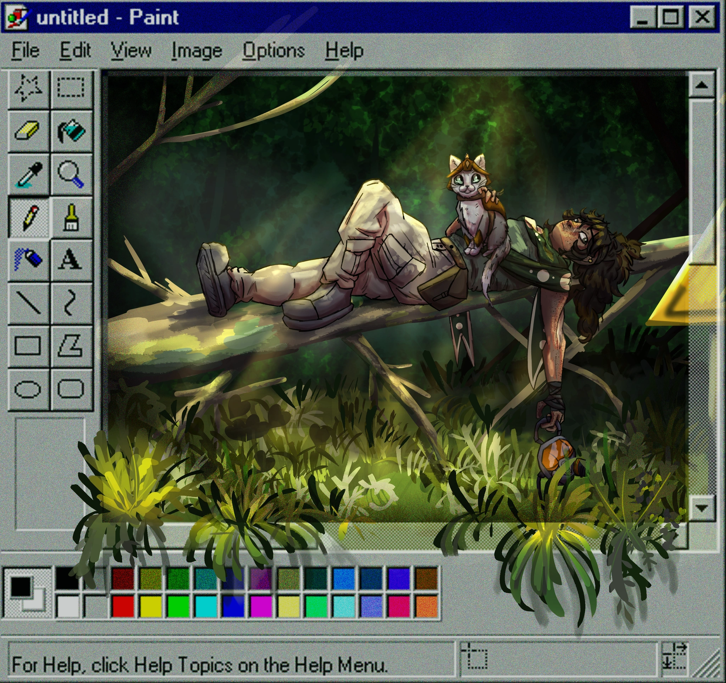Image resolution: width=726 pixels, height=683 pixels.
Task: Select the orange color swatch
Action: coord(426,606)
